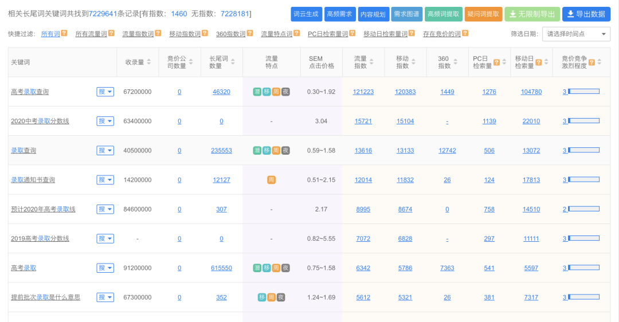Click help icon next to 移动指数词 filter
Screen dimensions: 619x322
pos(205,34)
